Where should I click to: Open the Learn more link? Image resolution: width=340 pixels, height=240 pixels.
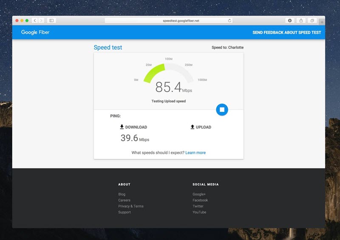(x=195, y=152)
